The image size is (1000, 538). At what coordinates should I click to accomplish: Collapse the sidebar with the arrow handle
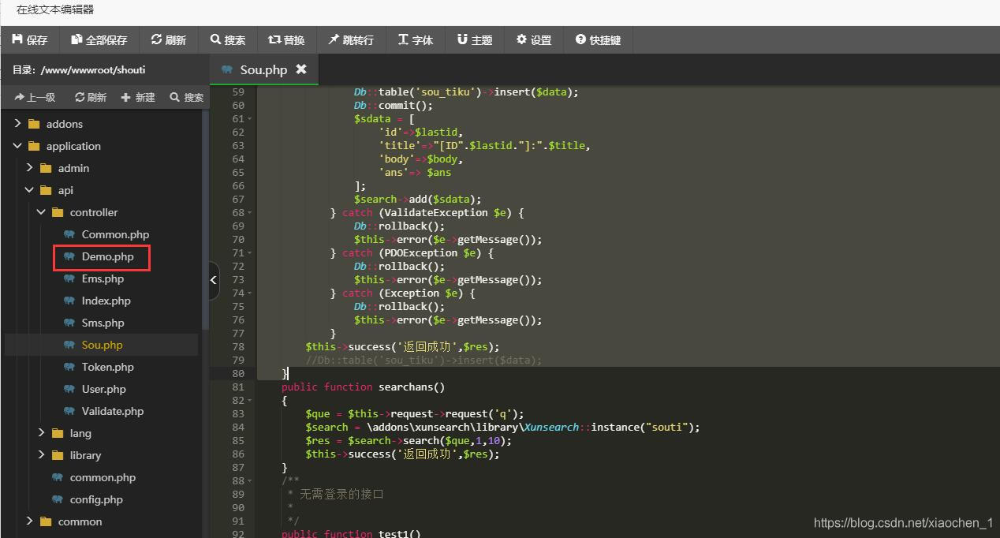coord(214,281)
